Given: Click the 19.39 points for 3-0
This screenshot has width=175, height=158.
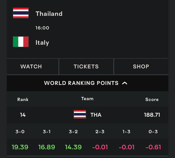Looking at the screenshot, I should click(x=20, y=147).
